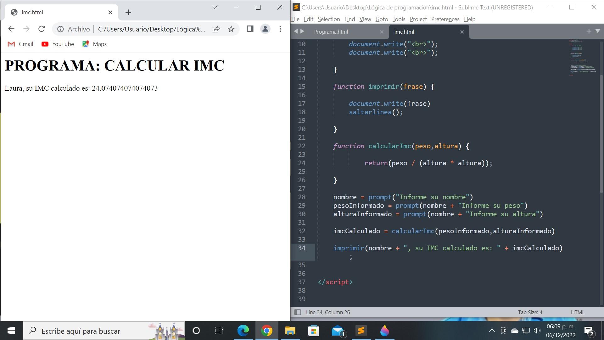
Task: Expand browser settings via three-dot menu
Action: (x=281, y=29)
